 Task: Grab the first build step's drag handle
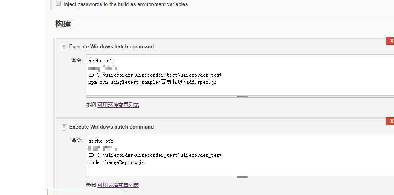click(x=64, y=47)
